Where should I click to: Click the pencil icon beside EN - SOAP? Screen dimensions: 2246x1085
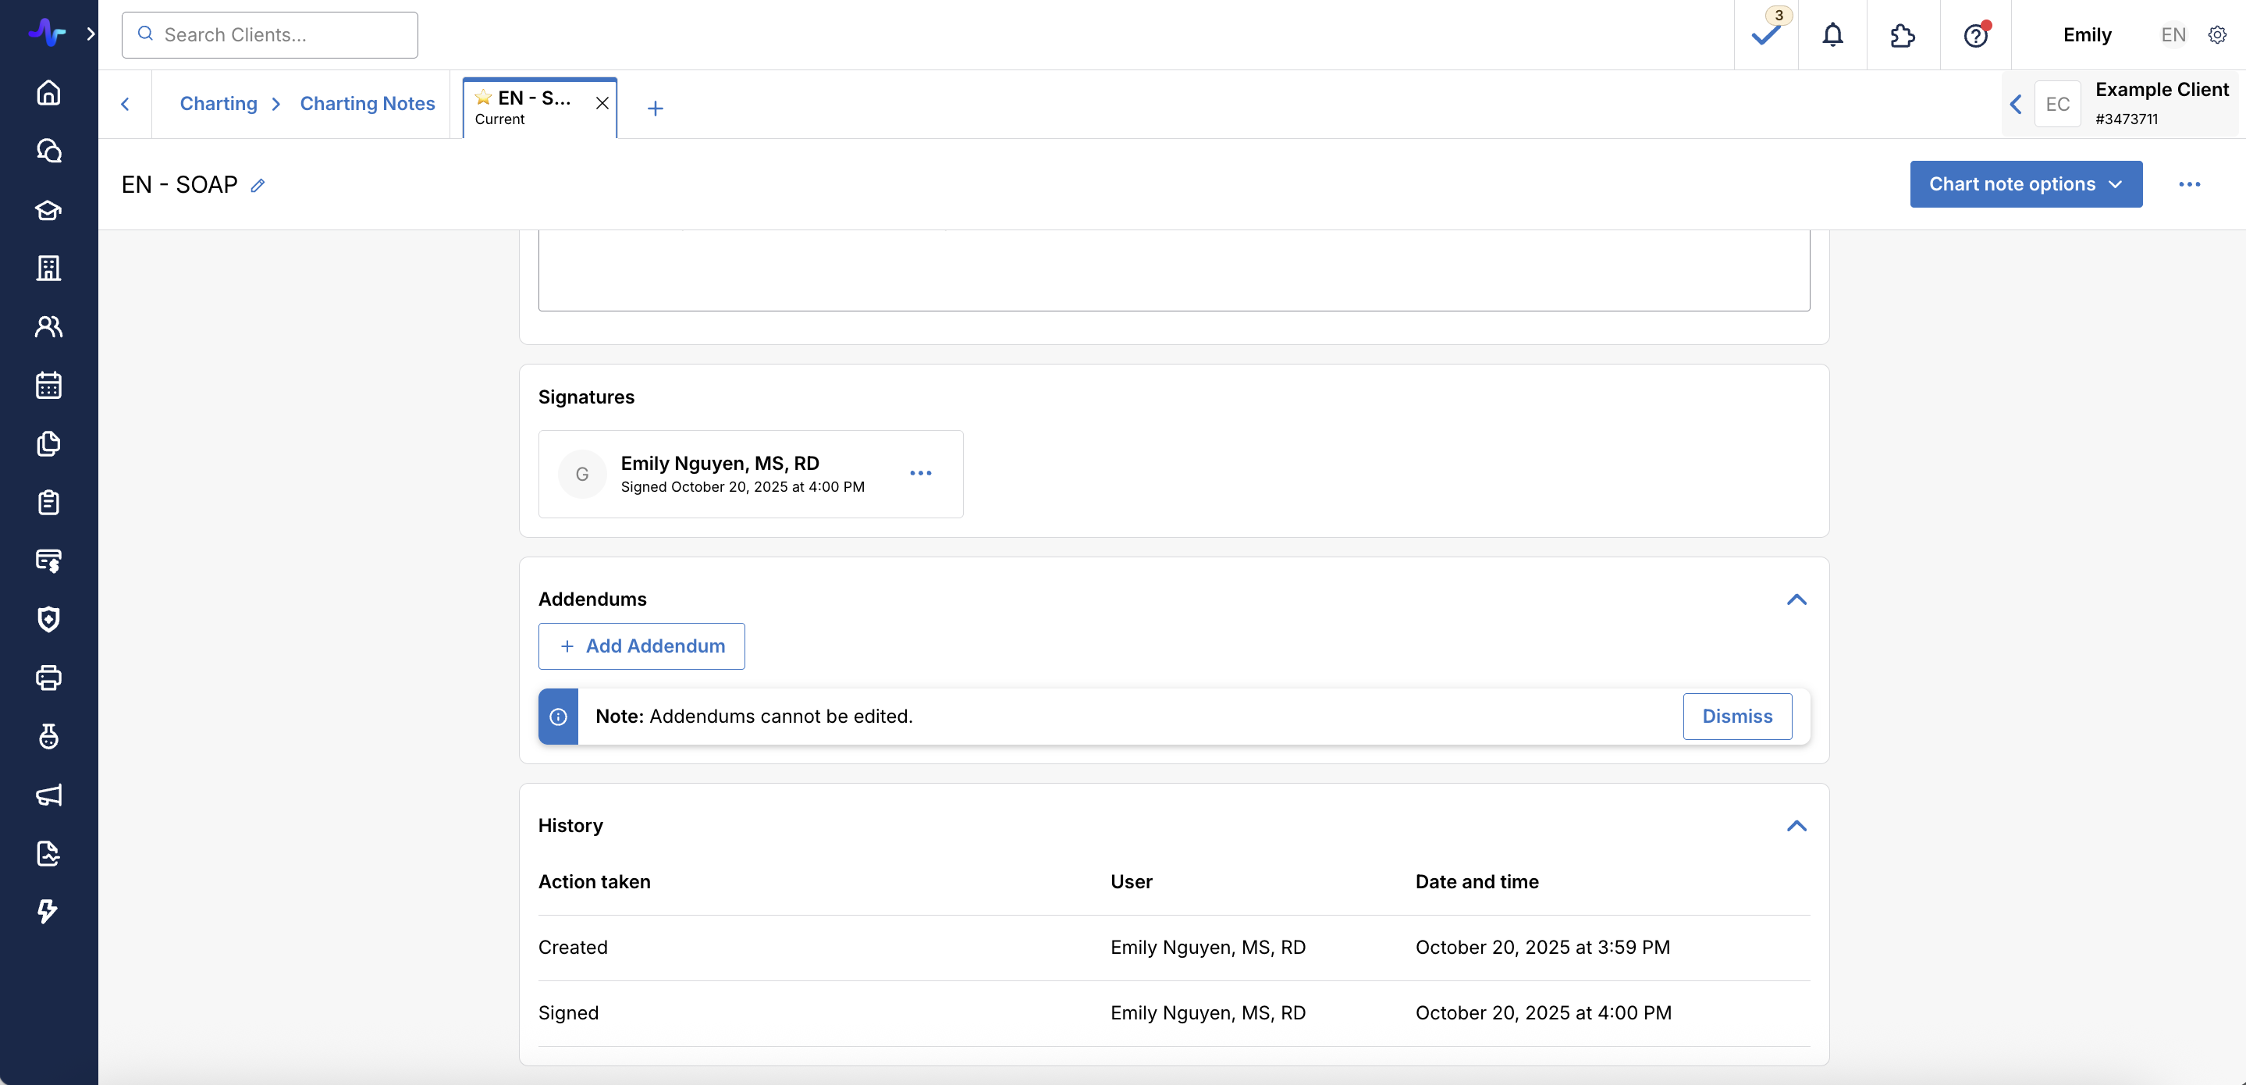tap(258, 185)
